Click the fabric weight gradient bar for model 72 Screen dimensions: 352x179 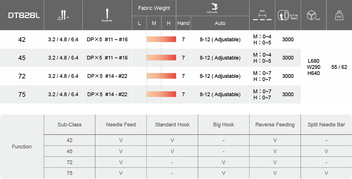point(161,76)
